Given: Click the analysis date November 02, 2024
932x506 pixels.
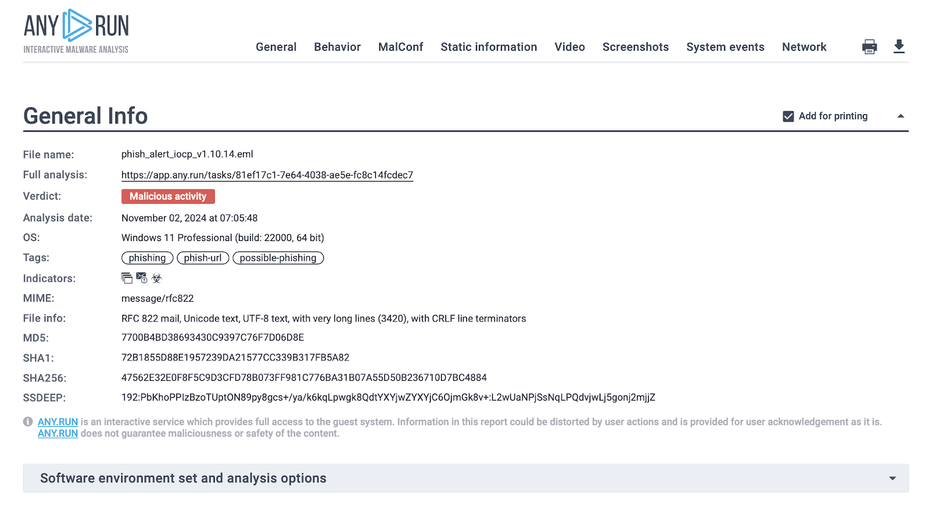Looking at the screenshot, I should coord(189,218).
